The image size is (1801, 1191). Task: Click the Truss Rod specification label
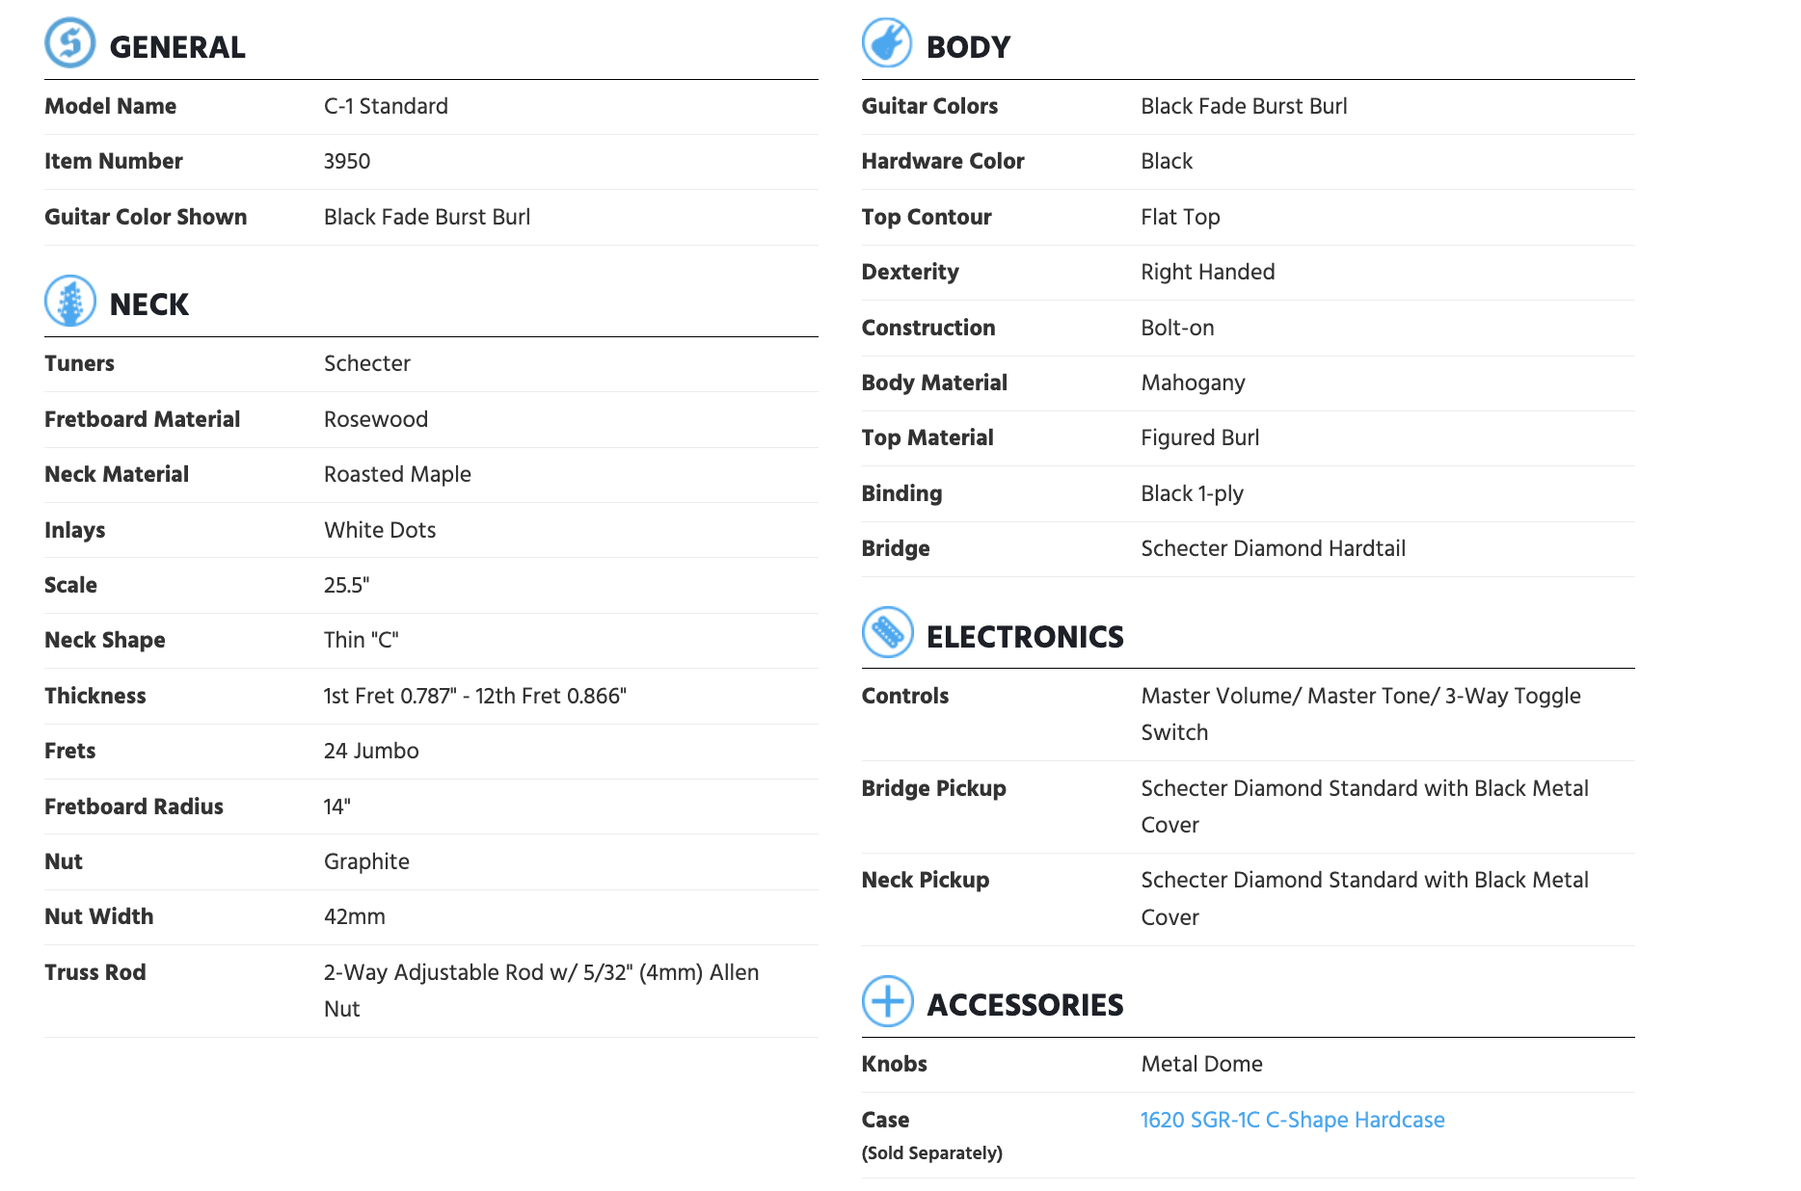[x=95, y=972]
